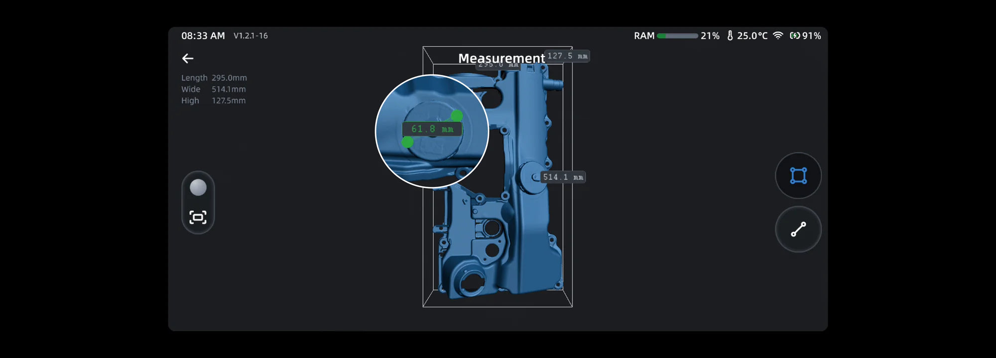
Task: Click the lower green measurement point
Action: (407, 142)
